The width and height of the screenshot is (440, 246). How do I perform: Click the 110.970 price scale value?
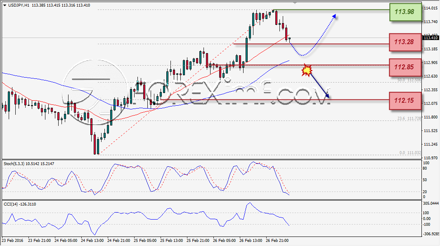click(x=431, y=158)
